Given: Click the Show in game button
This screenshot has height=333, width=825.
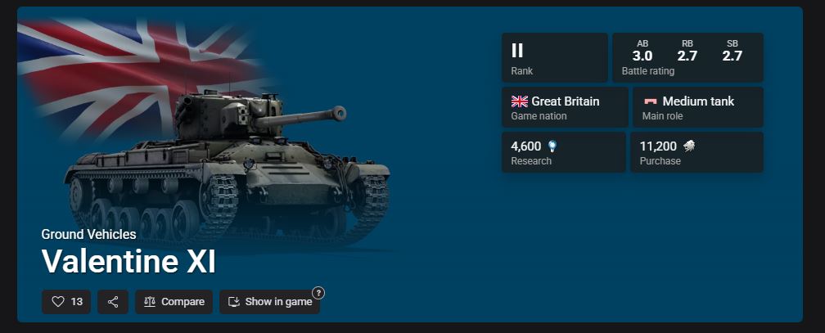Looking at the screenshot, I should click(x=269, y=301).
